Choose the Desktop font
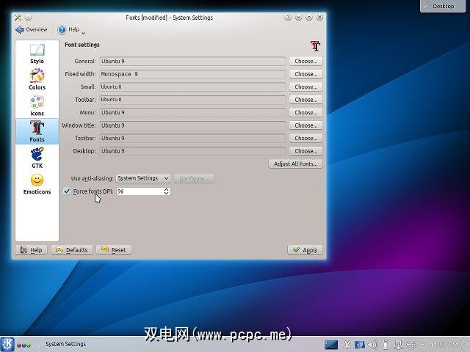The image size is (470, 352). coord(305,151)
